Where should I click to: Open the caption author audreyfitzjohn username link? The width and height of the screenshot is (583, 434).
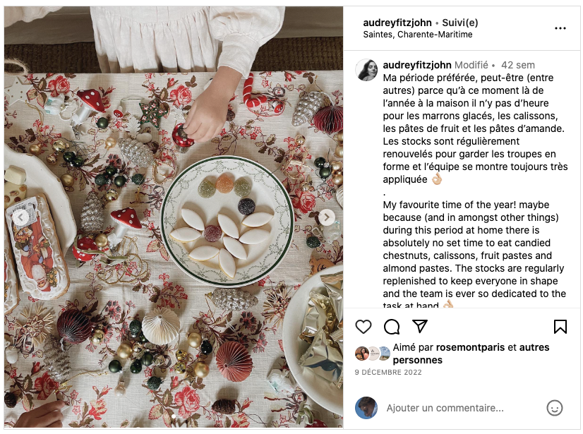point(417,65)
